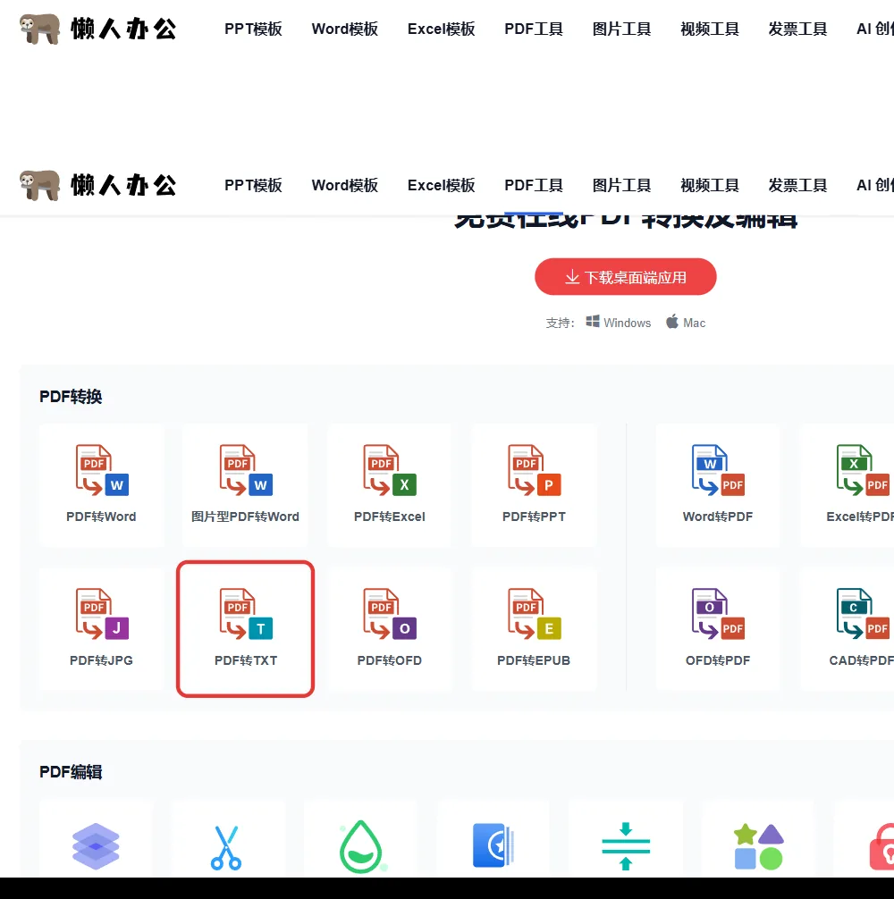Image resolution: width=894 pixels, height=899 pixels.
Task: Click the red 下载桌面端应用 button
Action: click(626, 277)
